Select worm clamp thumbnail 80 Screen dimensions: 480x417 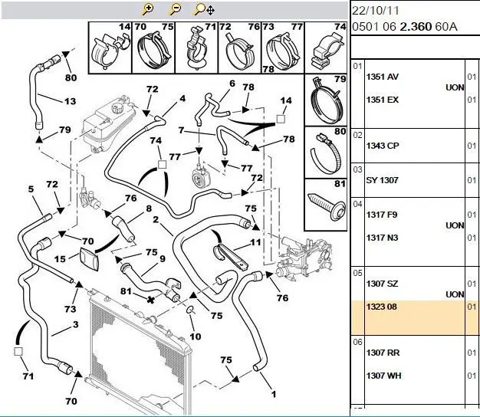(x=325, y=152)
